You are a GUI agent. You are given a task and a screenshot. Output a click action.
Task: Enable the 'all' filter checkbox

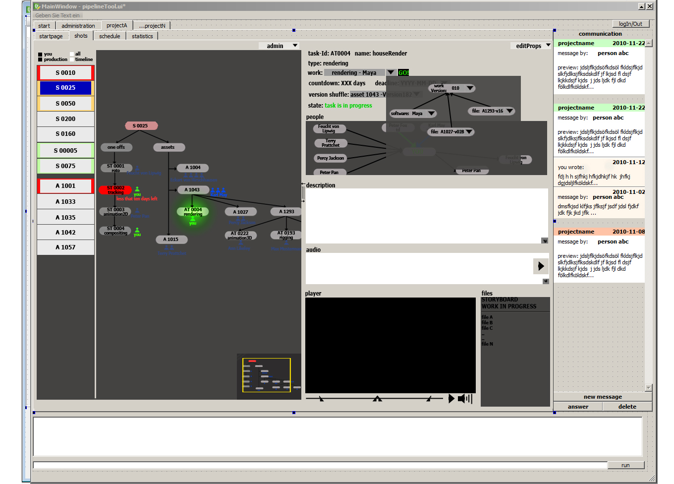[x=72, y=54]
